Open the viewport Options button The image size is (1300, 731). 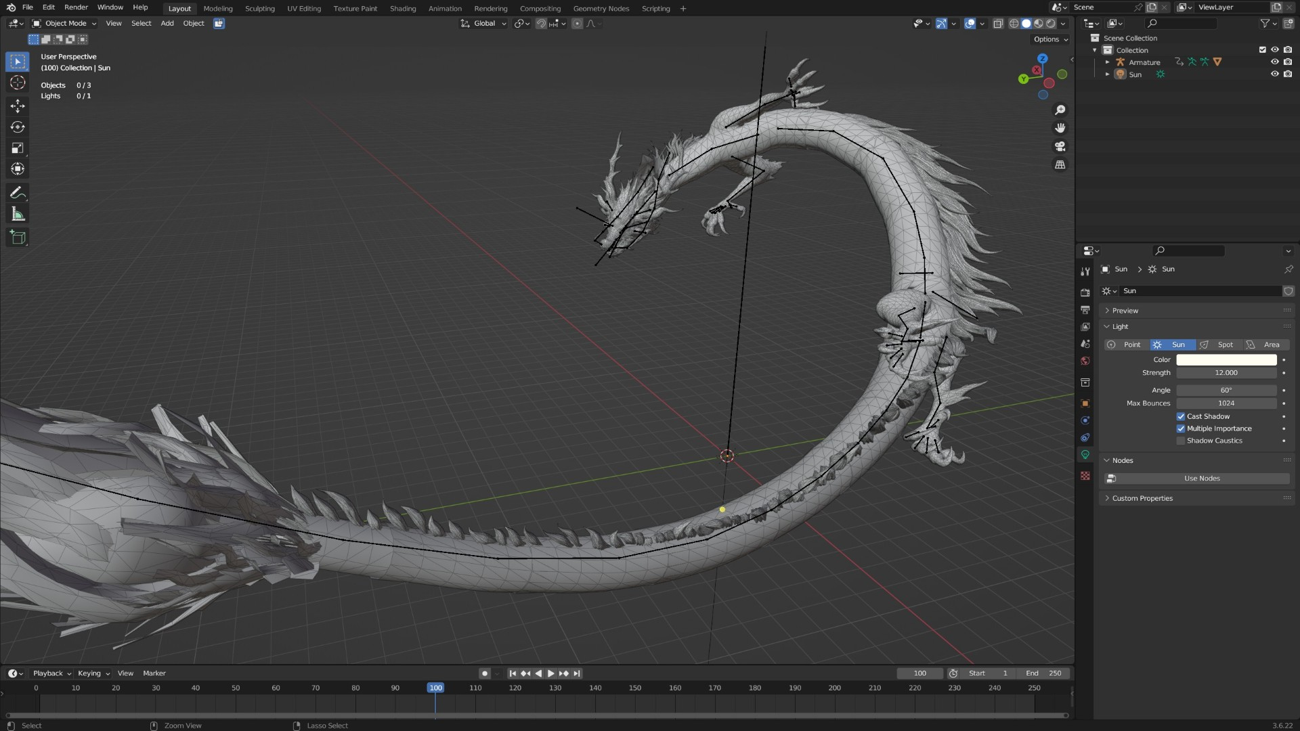point(1051,40)
